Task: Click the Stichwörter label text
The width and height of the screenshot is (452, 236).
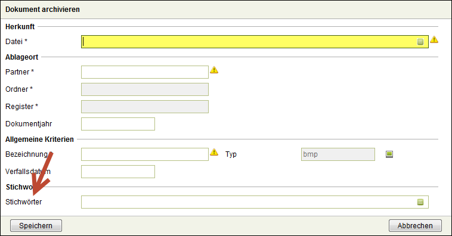Action: point(24,201)
